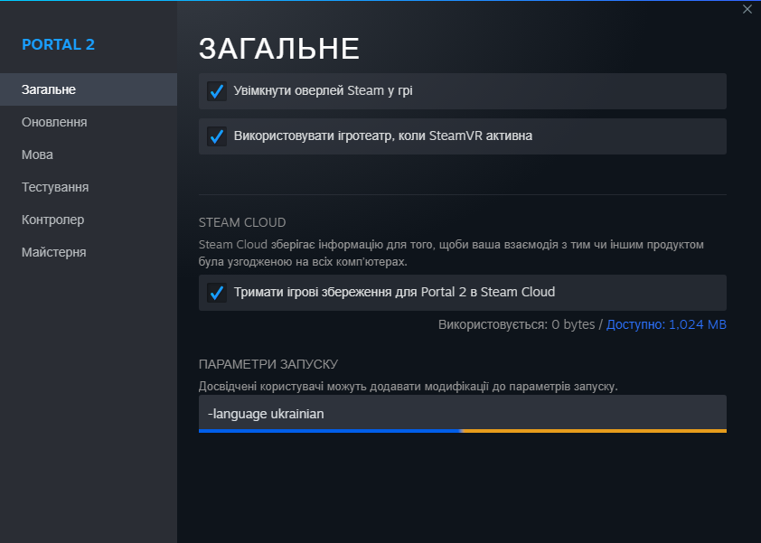Click the PORTAL 2 title

pos(58,44)
